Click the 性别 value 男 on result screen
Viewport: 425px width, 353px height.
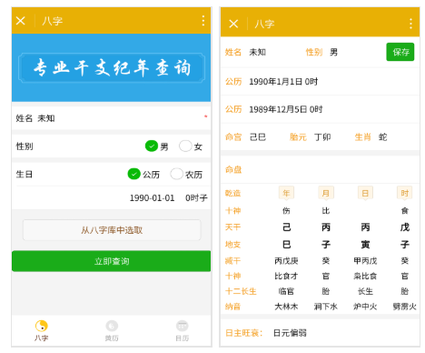(x=333, y=52)
